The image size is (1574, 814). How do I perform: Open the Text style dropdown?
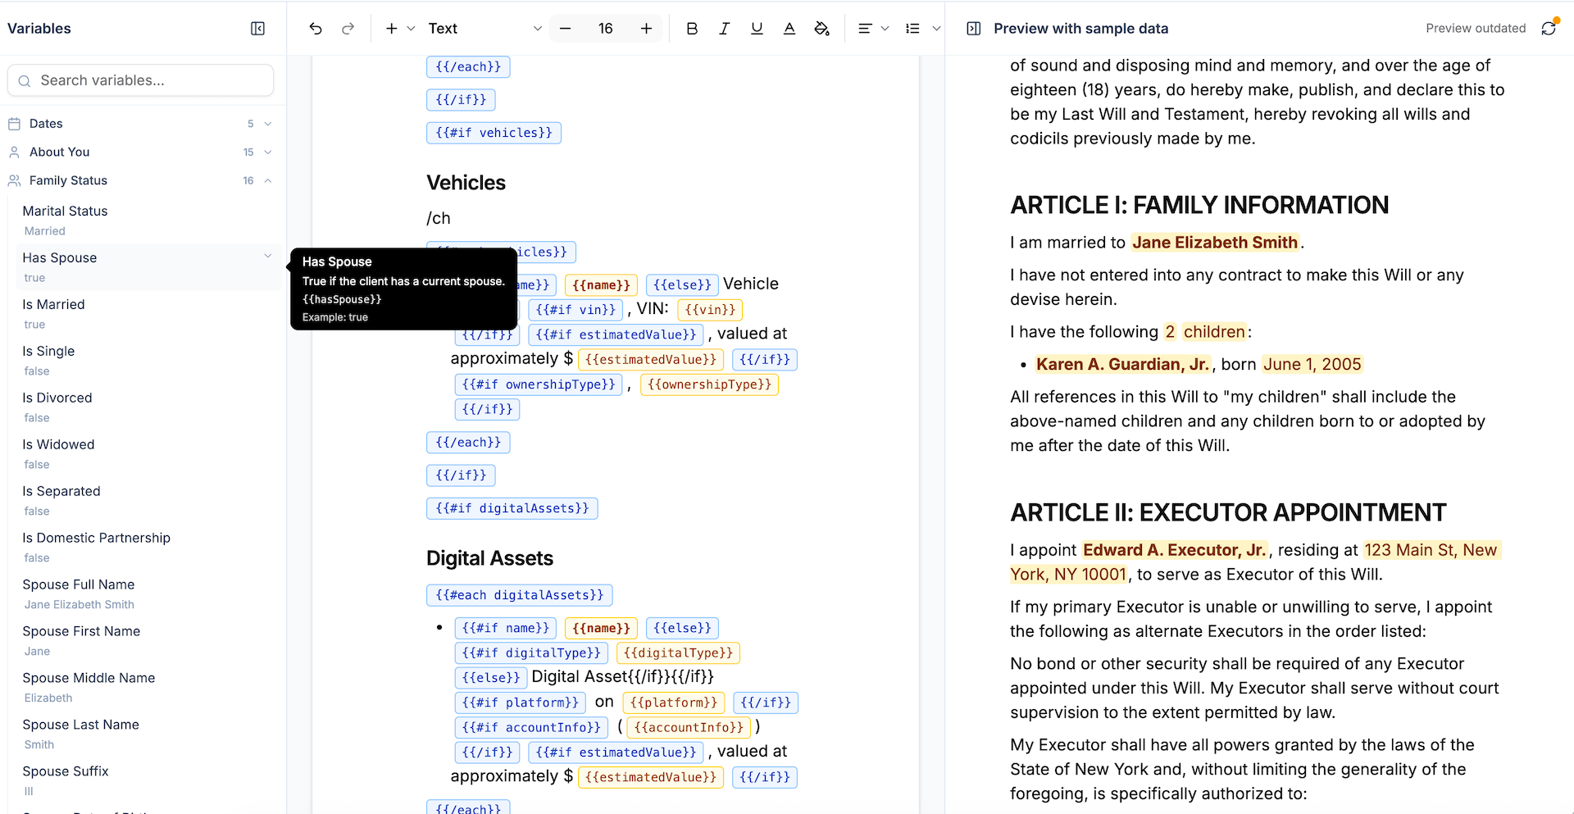point(484,28)
